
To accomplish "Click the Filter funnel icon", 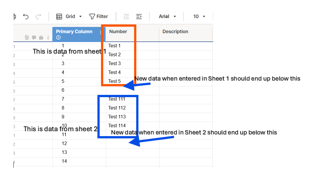I will [92, 17].
